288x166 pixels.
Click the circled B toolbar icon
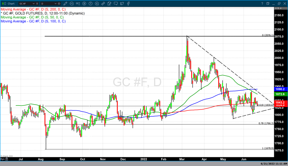[x=85, y=3]
